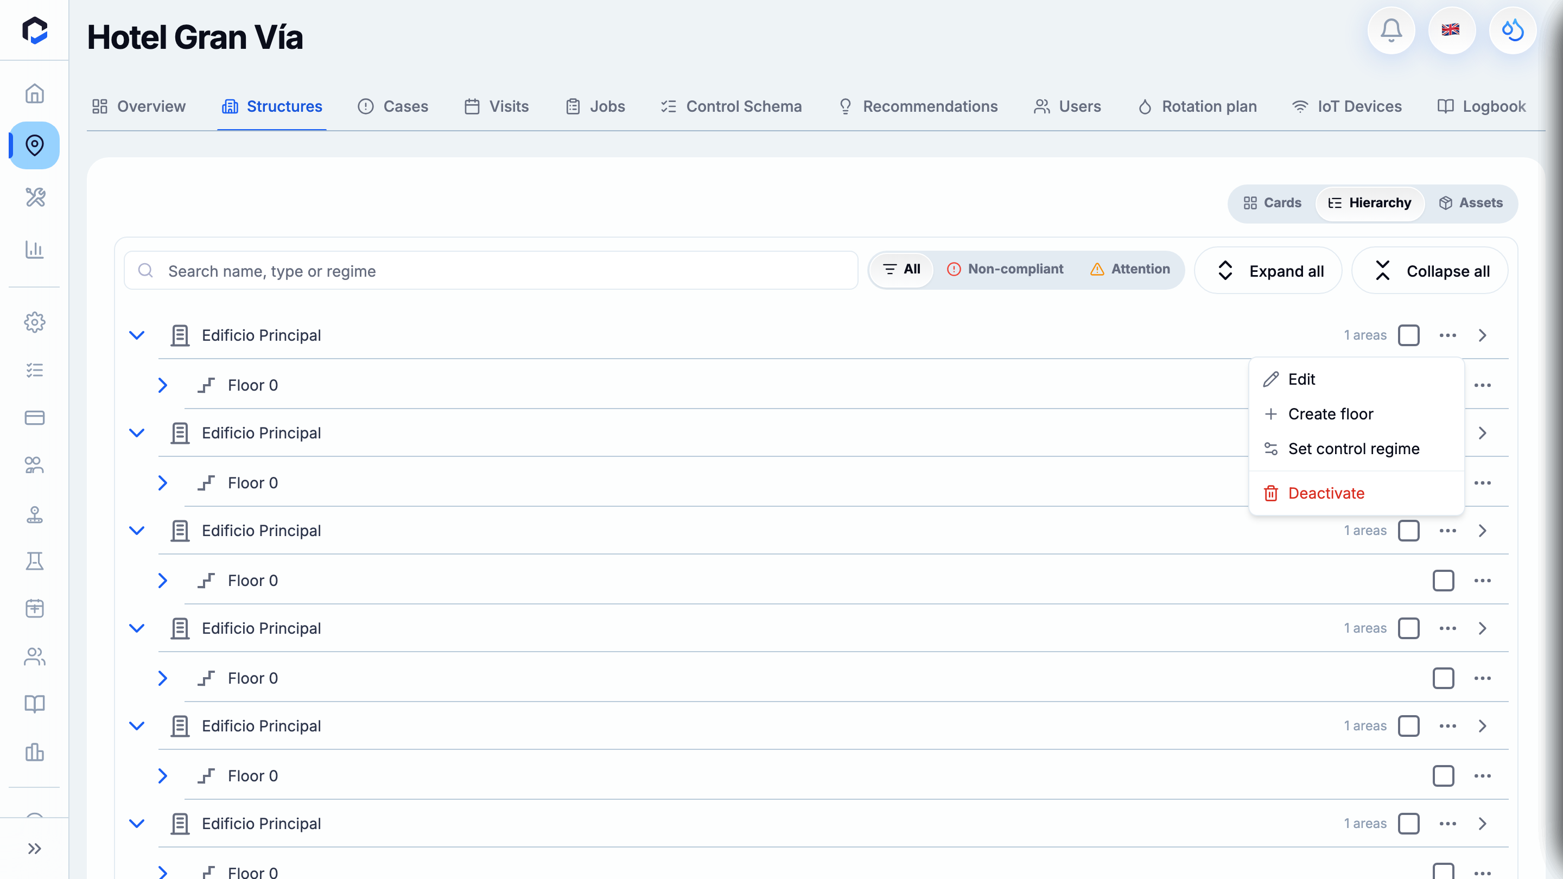Image resolution: width=1563 pixels, height=879 pixels.
Task: Focus the search name, type or regime field
Action: pos(491,271)
